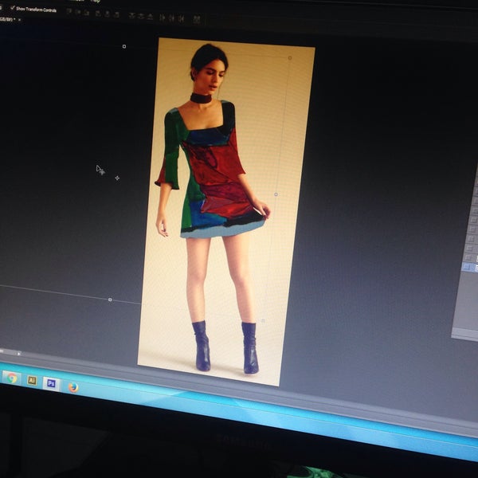
Task: Click the Distribute horizontal centers icon
Action: 171,18
